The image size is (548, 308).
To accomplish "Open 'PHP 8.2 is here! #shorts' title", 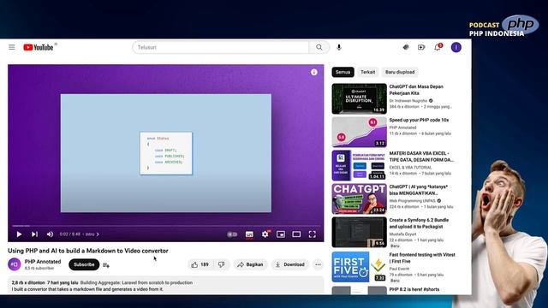I will coord(414,289).
